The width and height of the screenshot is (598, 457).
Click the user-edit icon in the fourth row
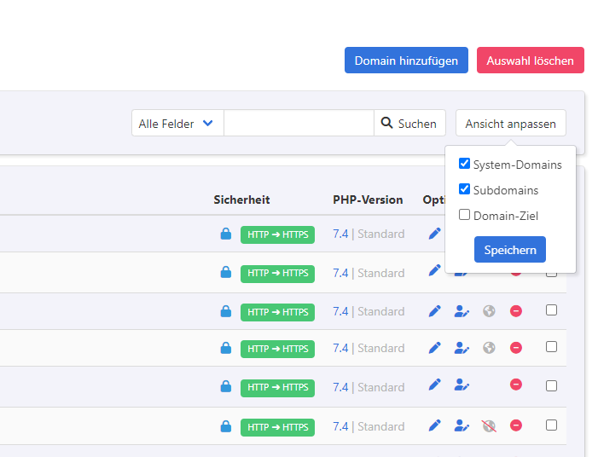point(462,348)
